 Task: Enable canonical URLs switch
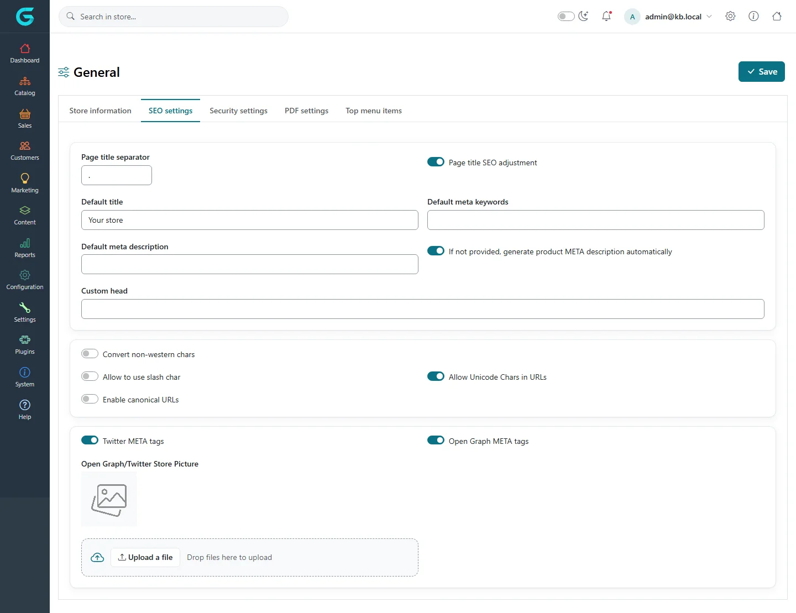coord(90,399)
